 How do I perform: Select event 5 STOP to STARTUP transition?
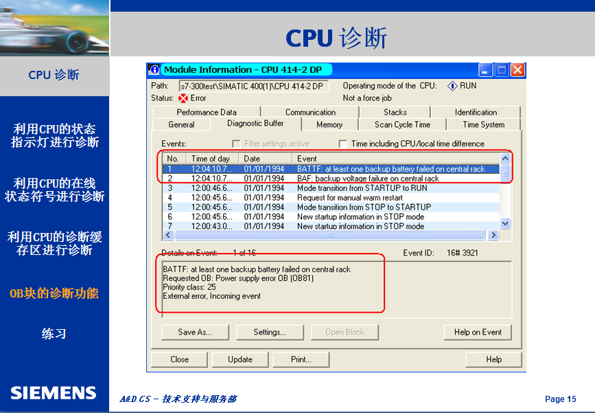click(x=331, y=207)
